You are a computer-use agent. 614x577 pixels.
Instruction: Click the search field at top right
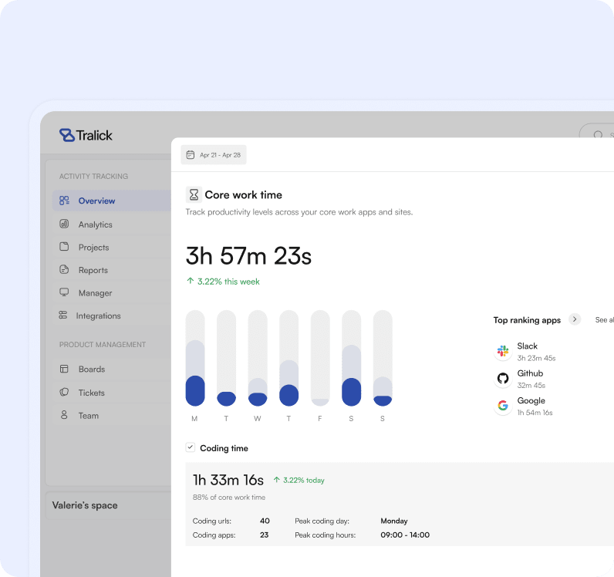point(598,135)
